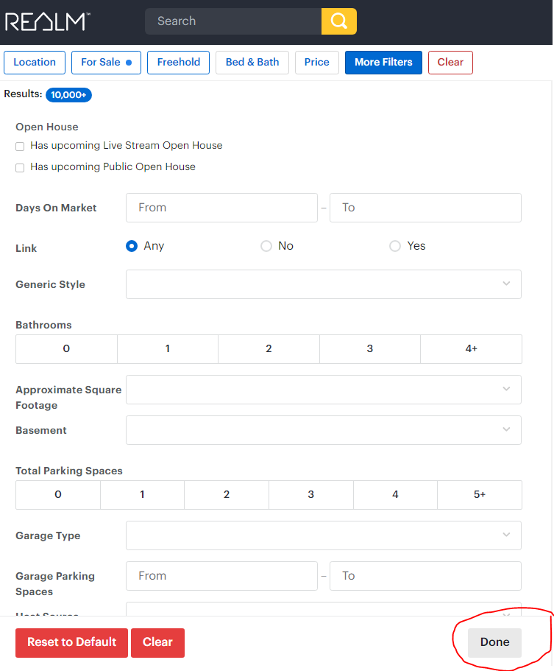
Task: Open the Generic Style dropdown
Action: [323, 284]
